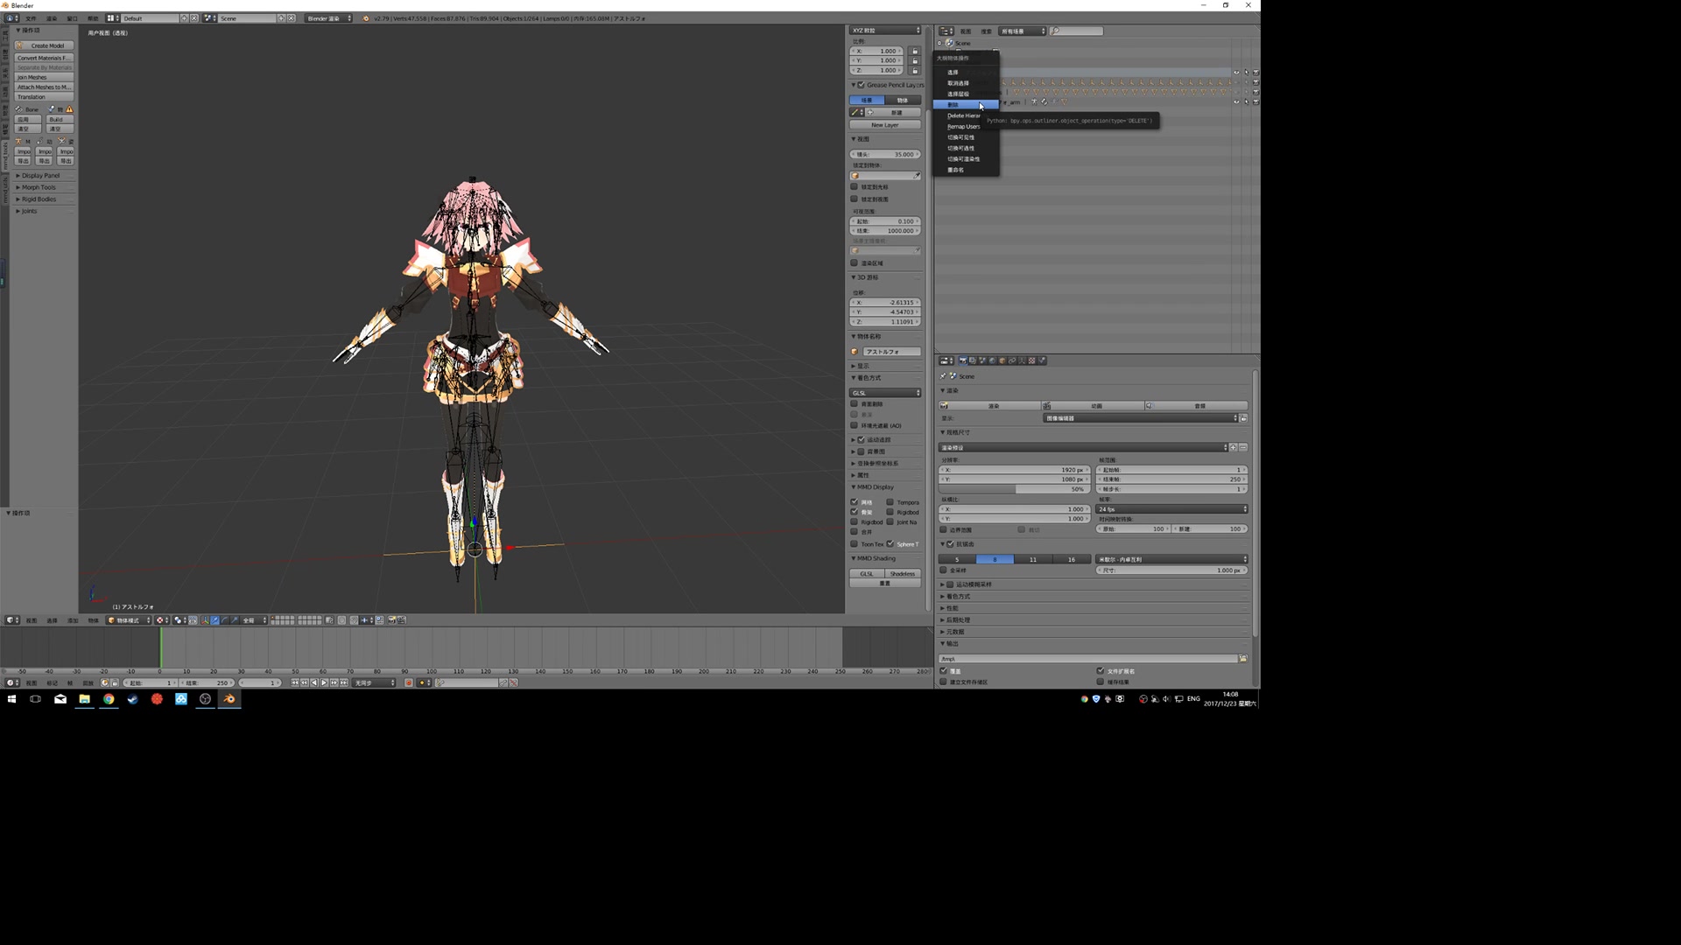Click the rotate manipulator arc icon
1681x945 pixels.
point(225,620)
